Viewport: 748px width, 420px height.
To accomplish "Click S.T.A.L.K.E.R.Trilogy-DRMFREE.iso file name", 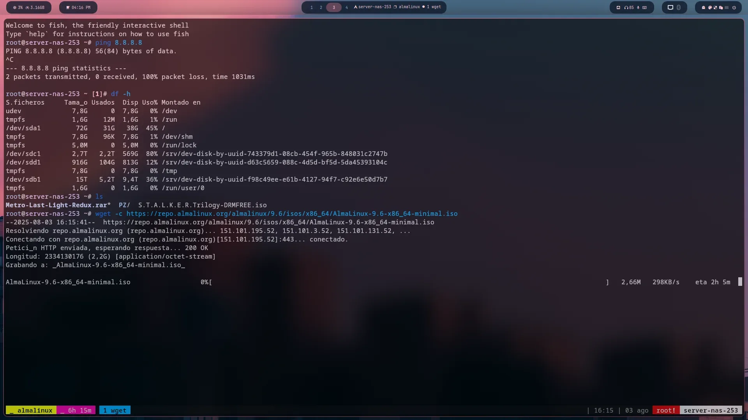I will click(202, 205).
